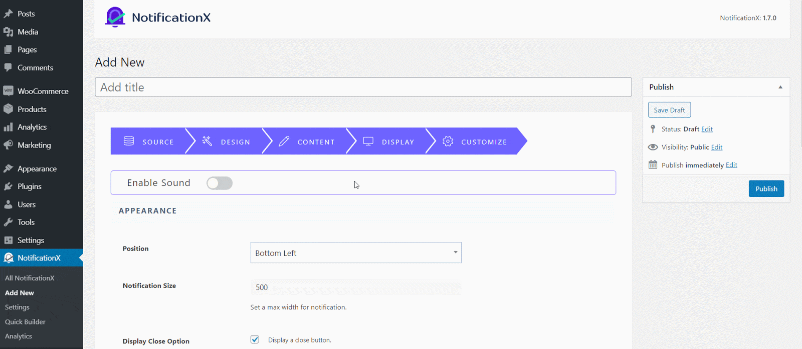Open NotificationX Settings submenu item
The image size is (802, 349).
click(17, 307)
